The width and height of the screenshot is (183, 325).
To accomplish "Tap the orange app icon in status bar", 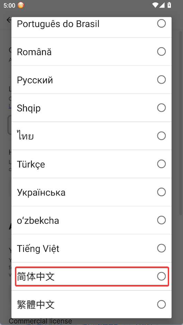I will 21,5.
